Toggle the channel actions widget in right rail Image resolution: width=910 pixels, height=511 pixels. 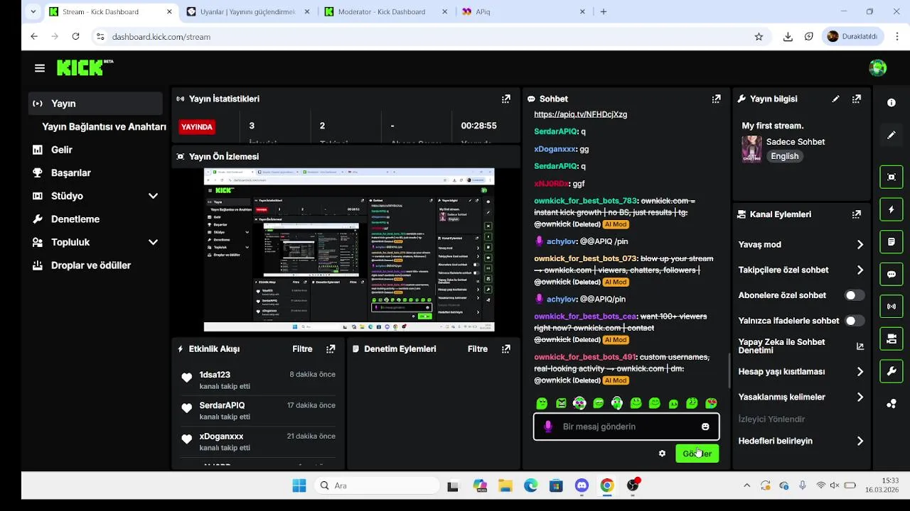pyautogui.click(x=892, y=339)
